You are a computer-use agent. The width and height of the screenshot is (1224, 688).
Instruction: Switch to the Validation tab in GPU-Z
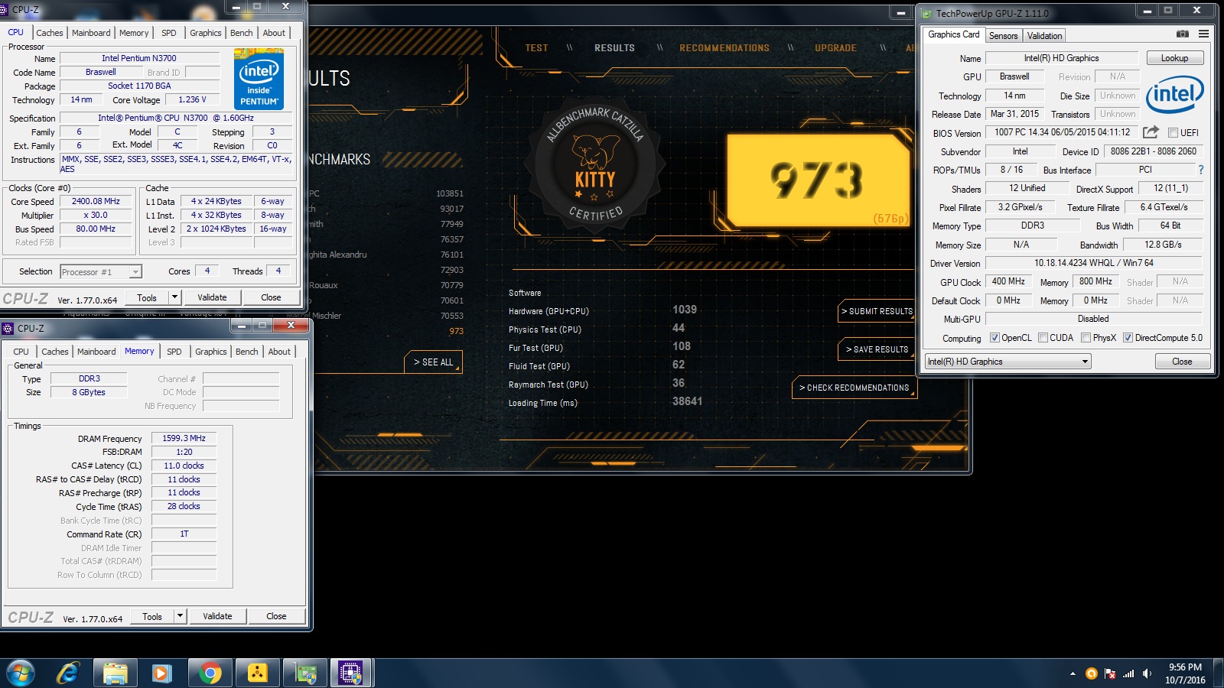[1044, 35]
